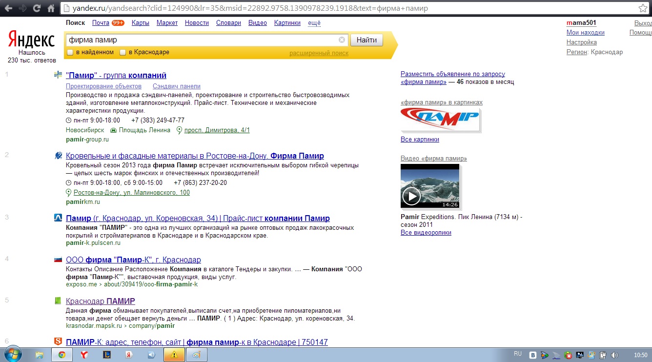The height and width of the screenshot is (362, 652).
Task: Open the Настройка link
Action: point(581,42)
